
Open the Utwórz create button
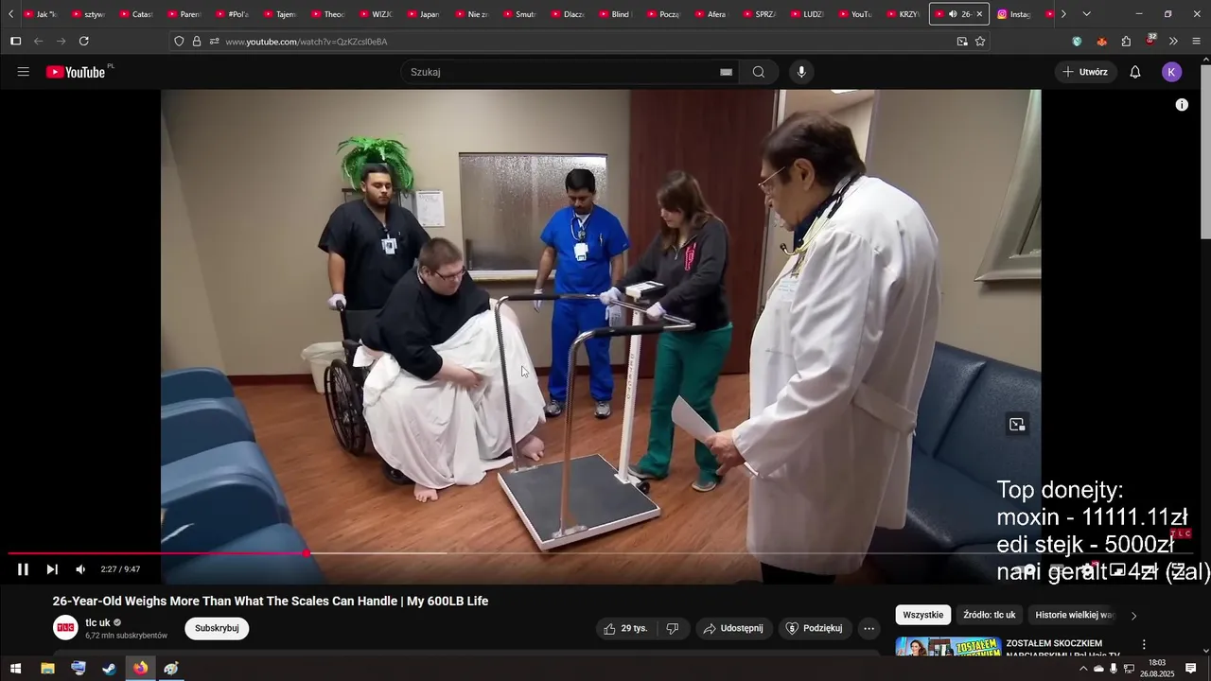[x=1085, y=72]
